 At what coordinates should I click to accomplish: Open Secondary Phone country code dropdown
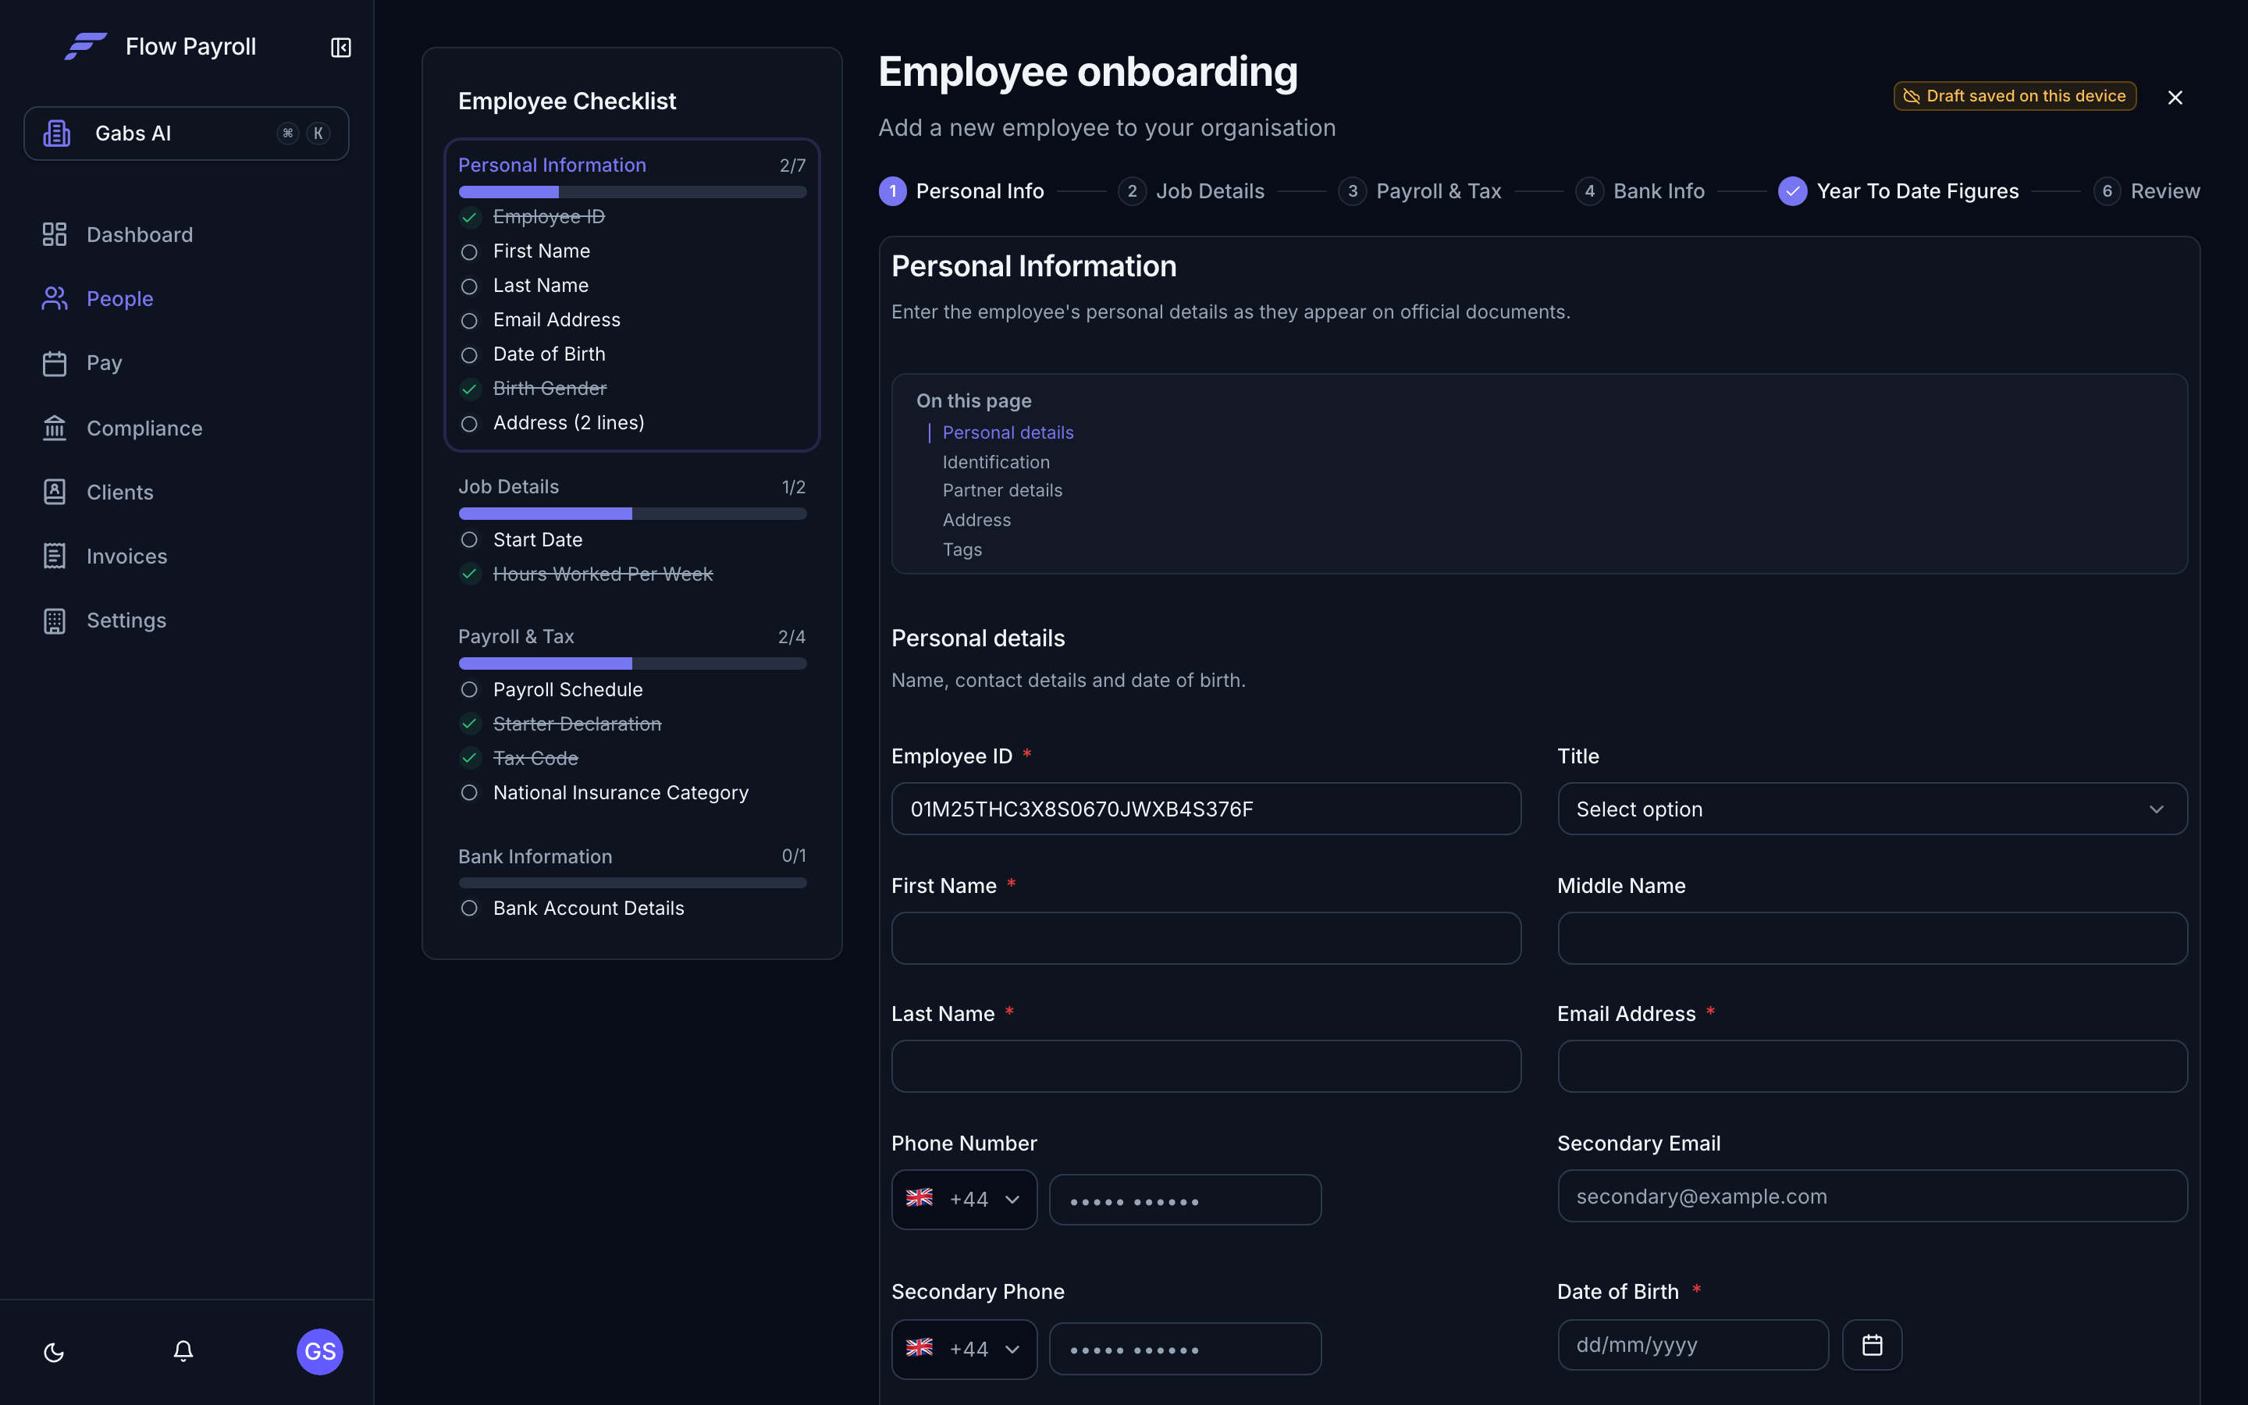point(964,1348)
